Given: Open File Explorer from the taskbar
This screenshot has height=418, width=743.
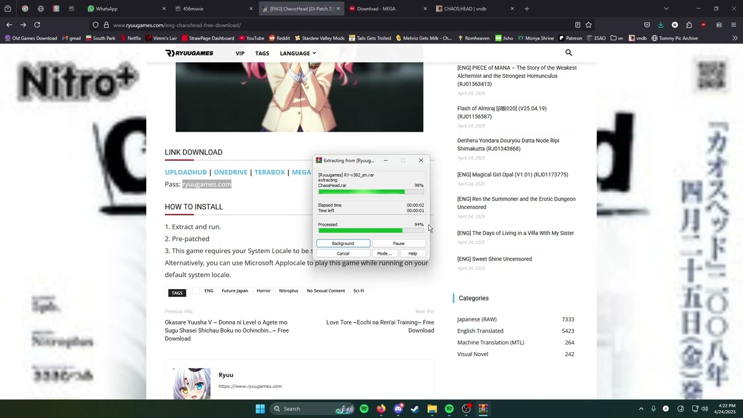Looking at the screenshot, I should pyautogui.click(x=432, y=409).
